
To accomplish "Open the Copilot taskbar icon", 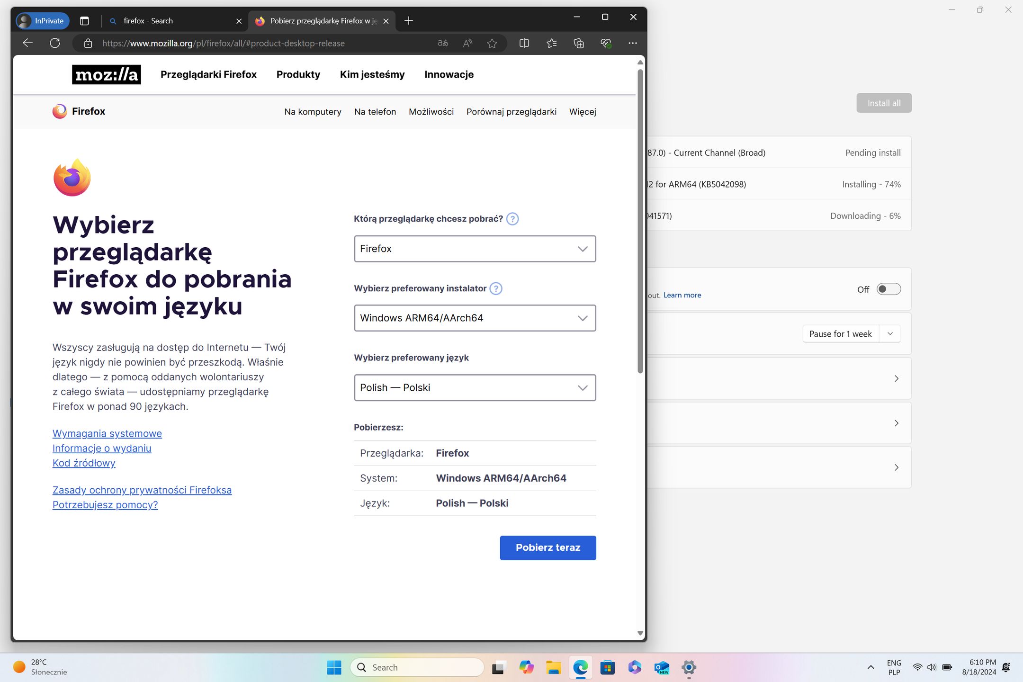I will [526, 667].
